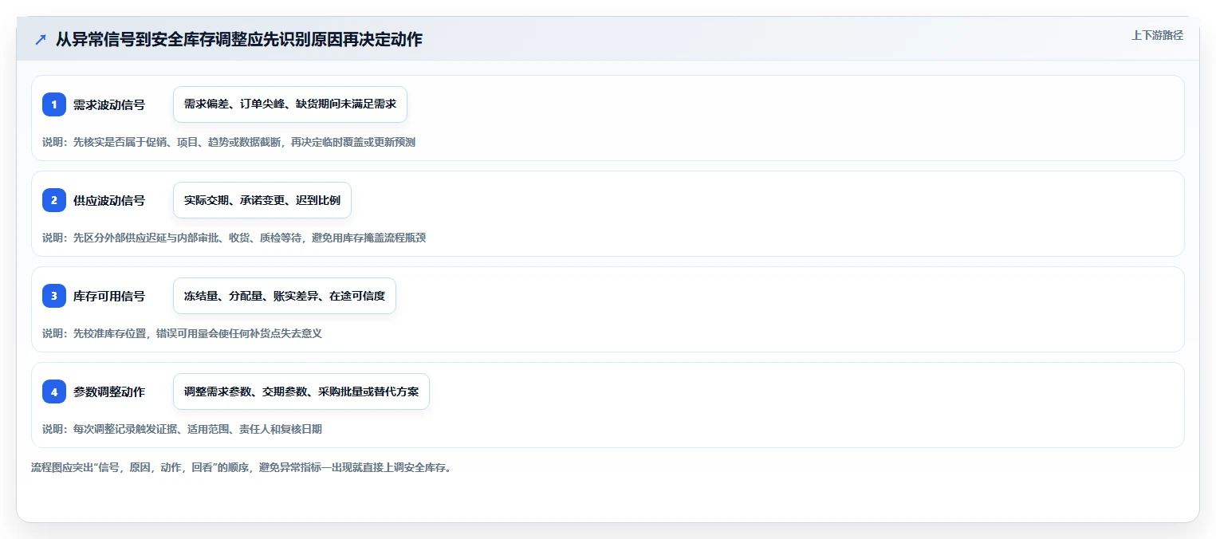Click the footer text starting 流程图应突出

coord(243,467)
